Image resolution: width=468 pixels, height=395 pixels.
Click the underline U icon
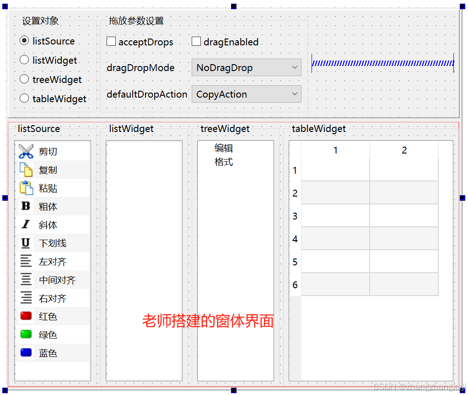(x=26, y=243)
